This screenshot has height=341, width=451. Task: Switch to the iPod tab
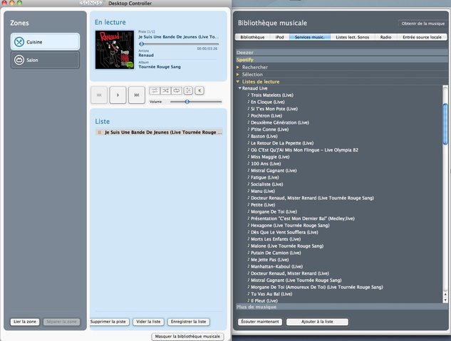(x=279, y=37)
